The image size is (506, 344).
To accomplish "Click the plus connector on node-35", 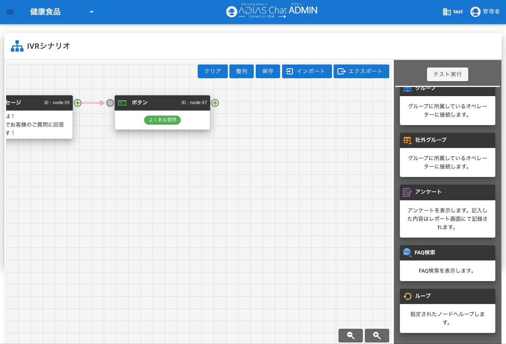I will 78,103.
